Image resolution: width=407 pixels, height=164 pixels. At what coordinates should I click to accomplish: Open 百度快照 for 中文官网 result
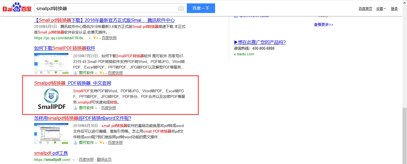pyautogui.click(x=109, y=108)
